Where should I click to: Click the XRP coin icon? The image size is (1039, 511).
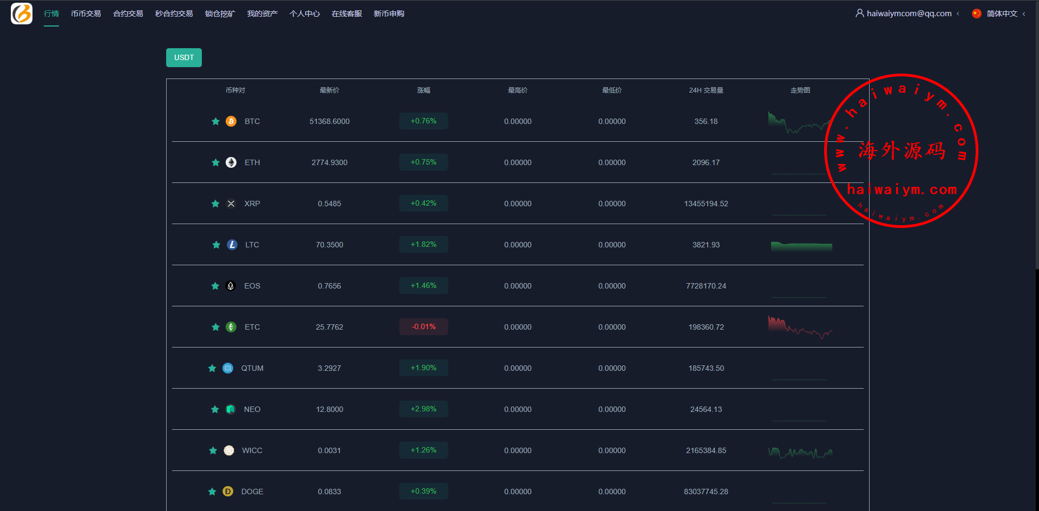(x=231, y=204)
